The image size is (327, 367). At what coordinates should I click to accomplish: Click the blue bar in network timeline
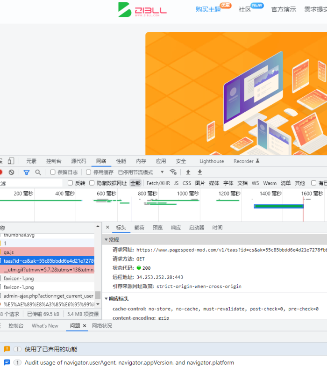[278, 206]
